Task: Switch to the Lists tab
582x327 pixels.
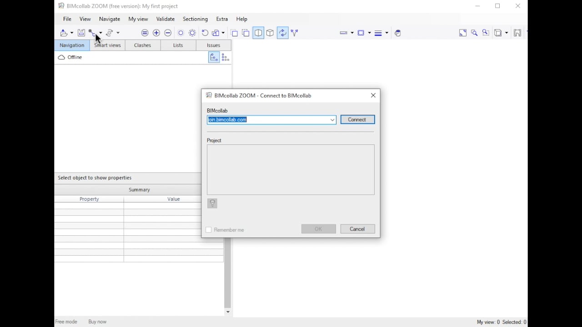Action: [x=178, y=45]
